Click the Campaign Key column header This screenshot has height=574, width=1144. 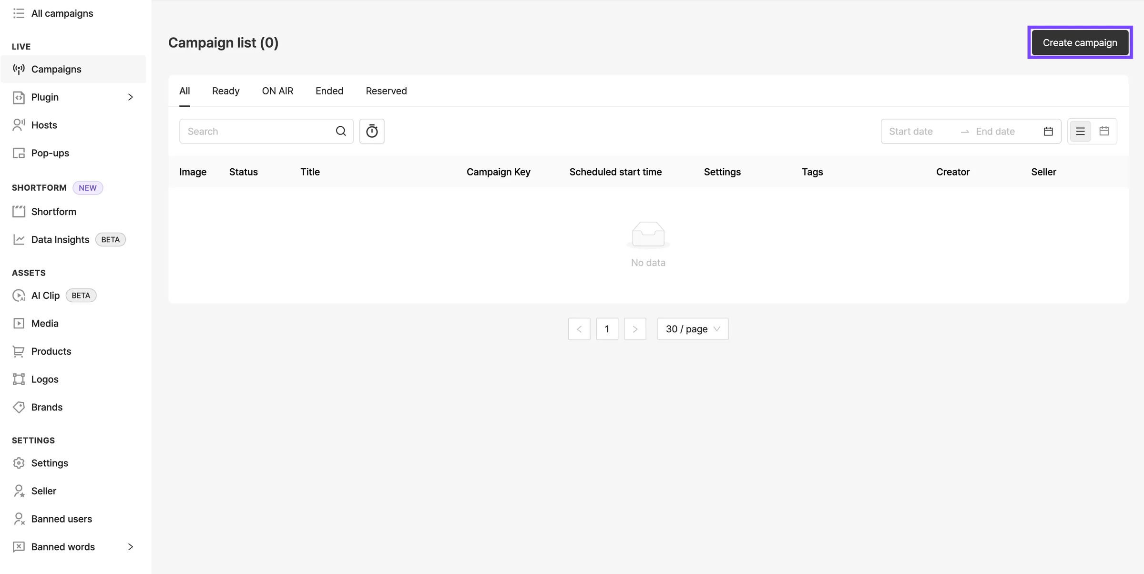(498, 172)
